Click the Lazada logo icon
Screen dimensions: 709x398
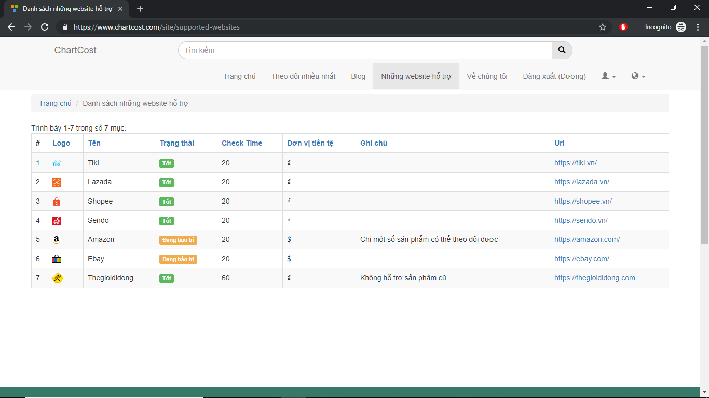(57, 182)
